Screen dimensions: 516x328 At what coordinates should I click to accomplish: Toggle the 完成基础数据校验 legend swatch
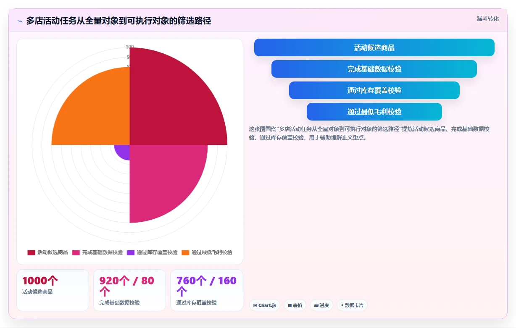click(x=76, y=252)
